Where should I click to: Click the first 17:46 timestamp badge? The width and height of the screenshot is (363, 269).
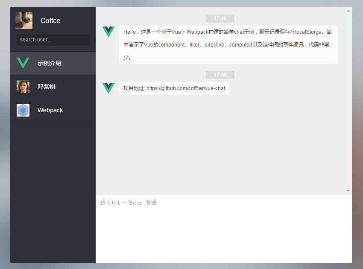pos(220,18)
